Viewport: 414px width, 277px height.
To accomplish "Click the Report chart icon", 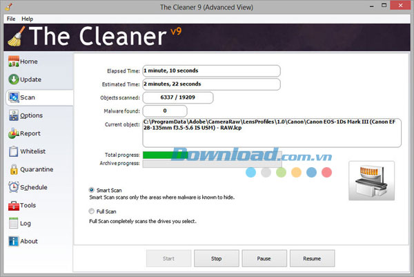I will [x=14, y=133].
